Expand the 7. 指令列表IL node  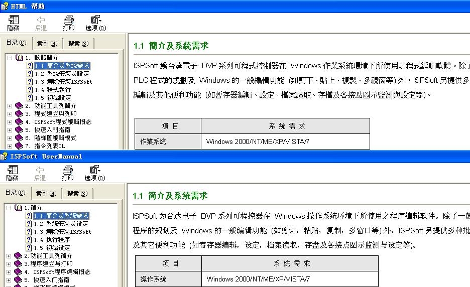(x=10, y=146)
